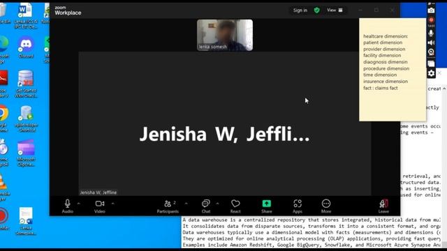
Task: Open the Zoom Apps panel
Action: pyautogui.click(x=298, y=206)
